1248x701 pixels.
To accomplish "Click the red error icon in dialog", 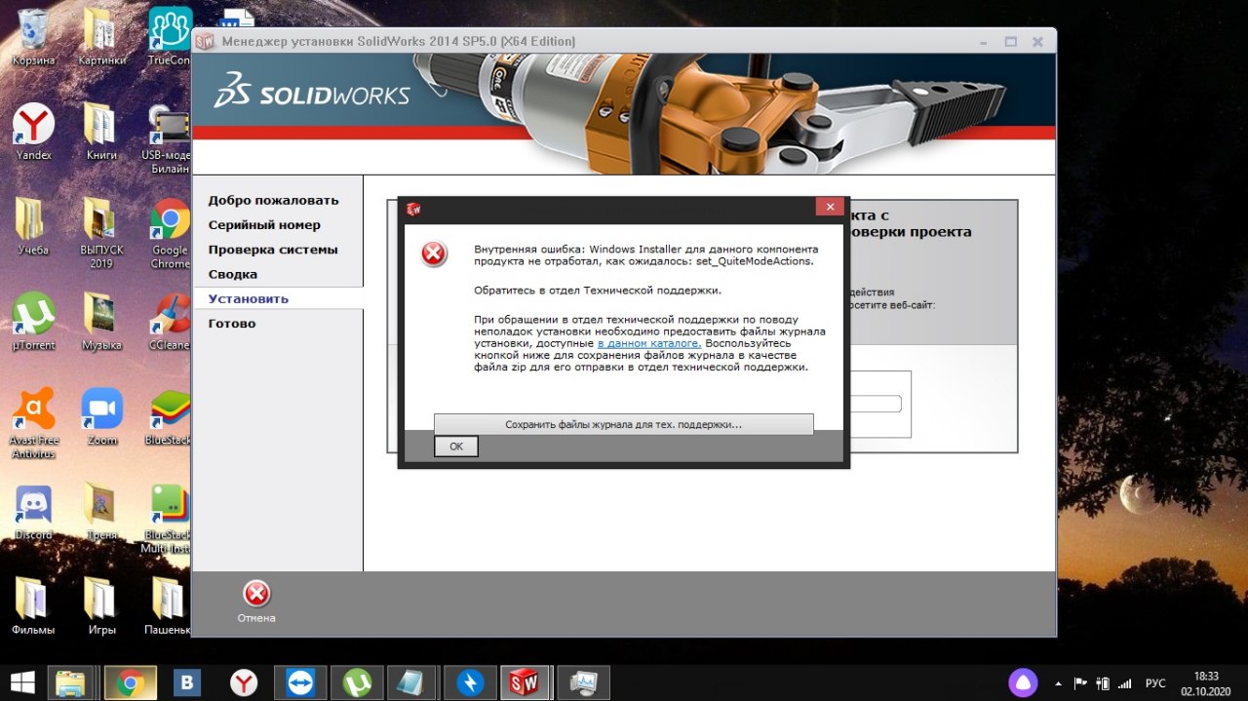I will 434,254.
